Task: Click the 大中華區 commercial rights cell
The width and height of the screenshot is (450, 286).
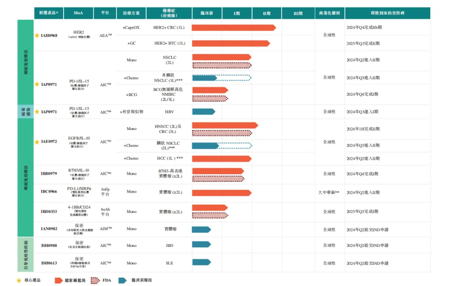Action: point(329,192)
